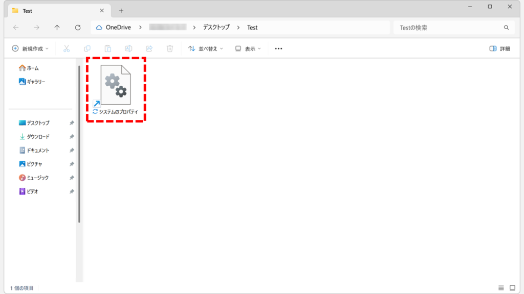Minimize the Explorer window
524x294 pixels.
click(x=470, y=7)
